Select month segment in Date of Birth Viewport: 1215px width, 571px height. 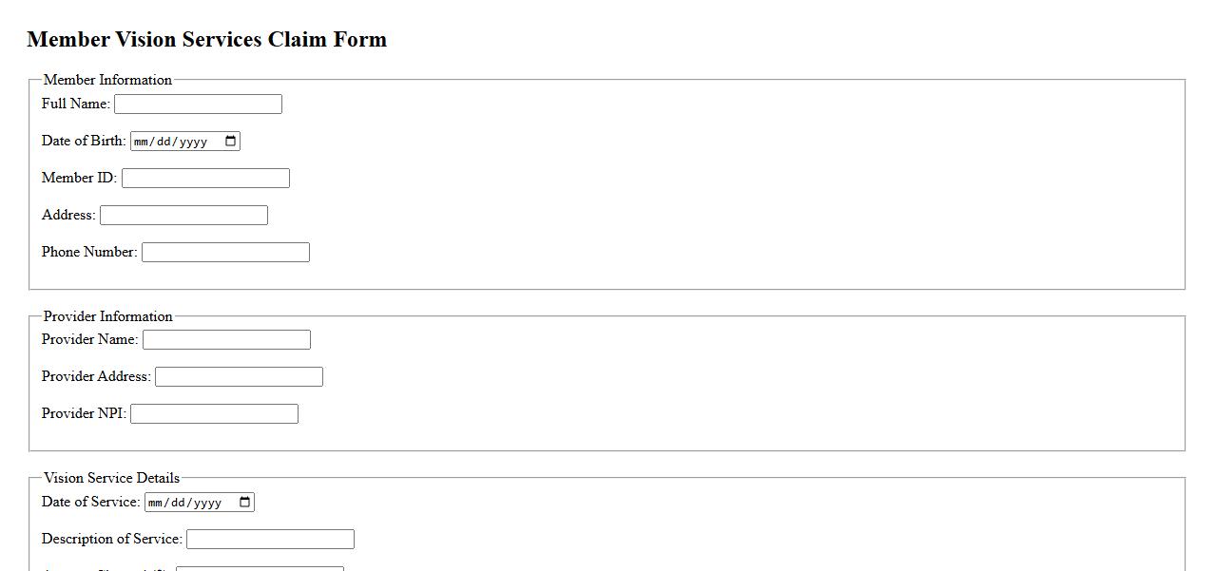point(142,143)
